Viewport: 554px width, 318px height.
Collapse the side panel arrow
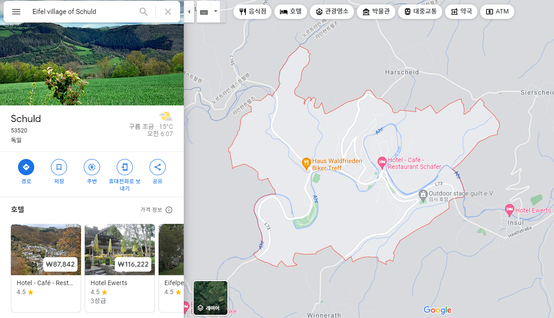tap(189, 12)
